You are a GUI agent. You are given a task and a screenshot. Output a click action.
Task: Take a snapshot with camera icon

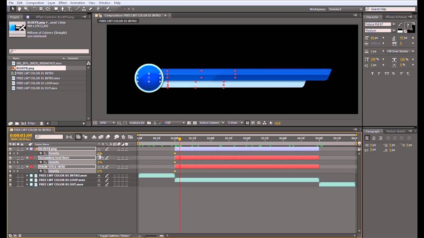point(149,123)
